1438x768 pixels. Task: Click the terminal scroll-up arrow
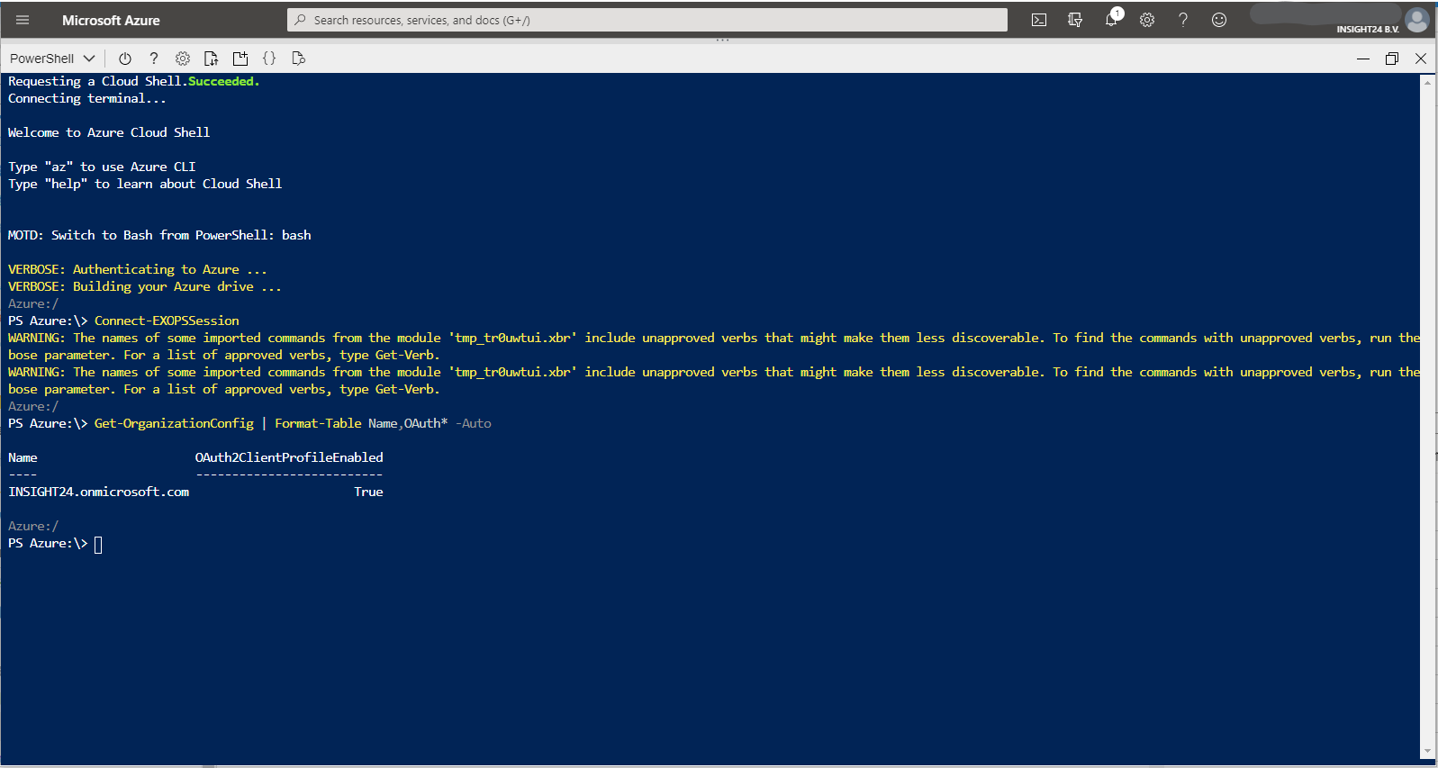[x=1427, y=82]
